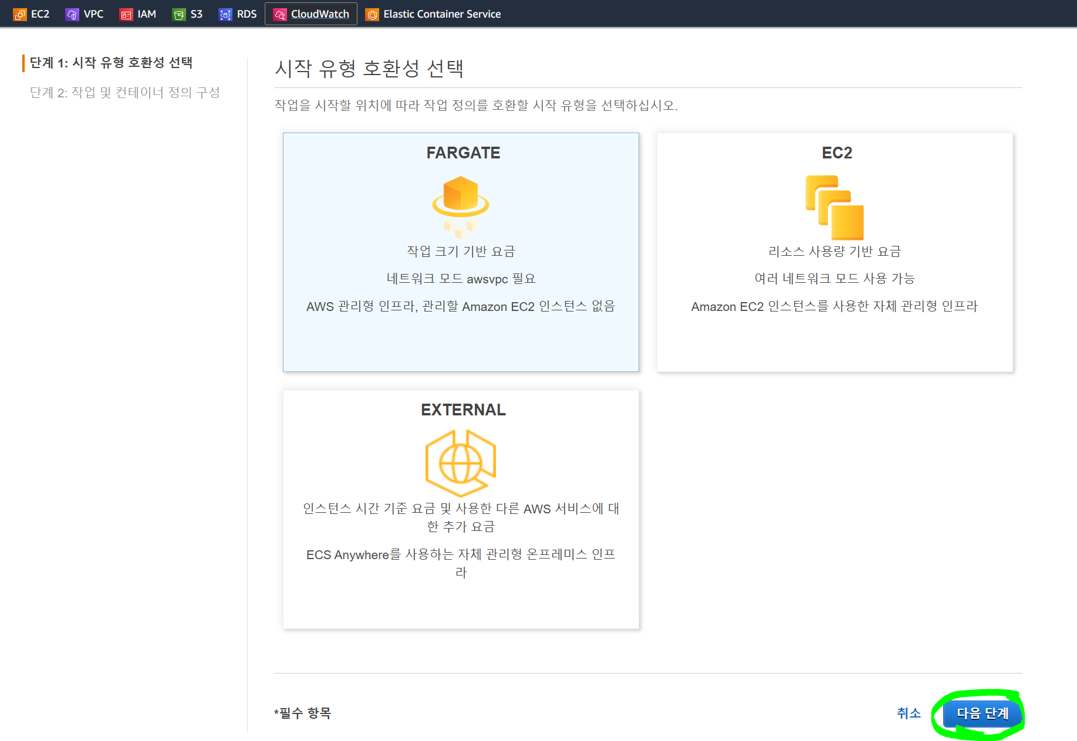Click the CloudWatch icon in top bar
Viewport: 1077px width, 741px height.
pyautogui.click(x=280, y=14)
